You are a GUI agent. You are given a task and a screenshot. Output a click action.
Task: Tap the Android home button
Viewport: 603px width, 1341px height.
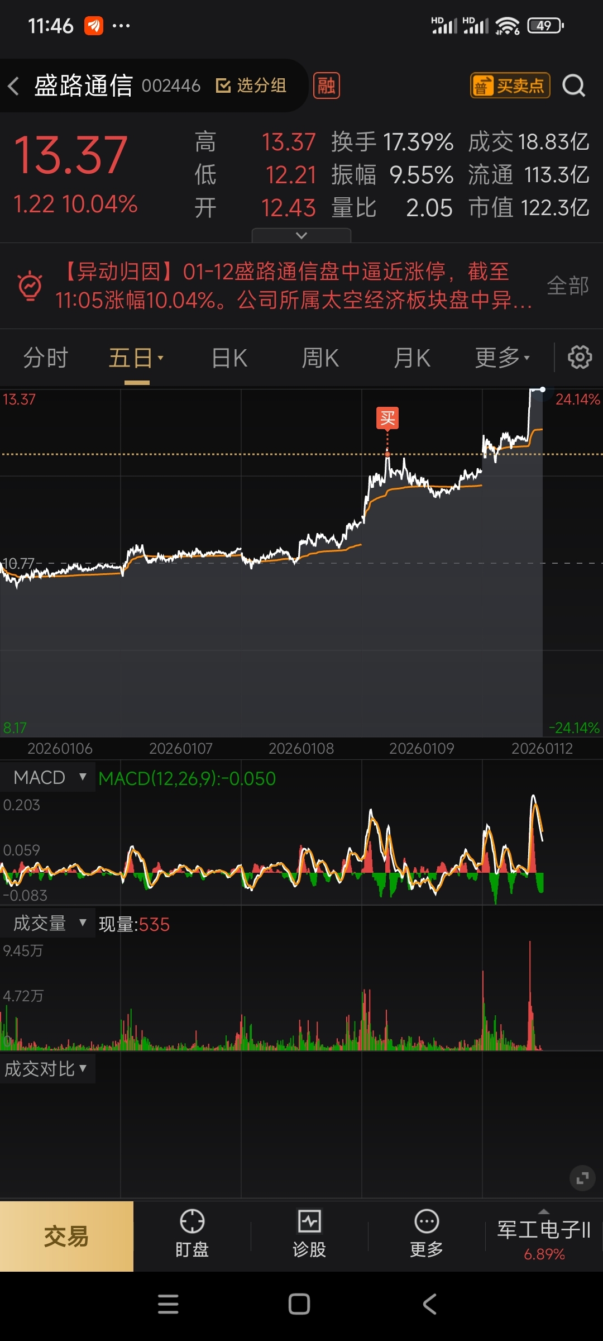click(x=299, y=1304)
